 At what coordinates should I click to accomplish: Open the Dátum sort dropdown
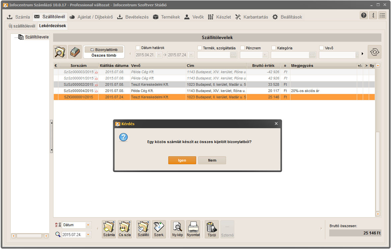88,225
